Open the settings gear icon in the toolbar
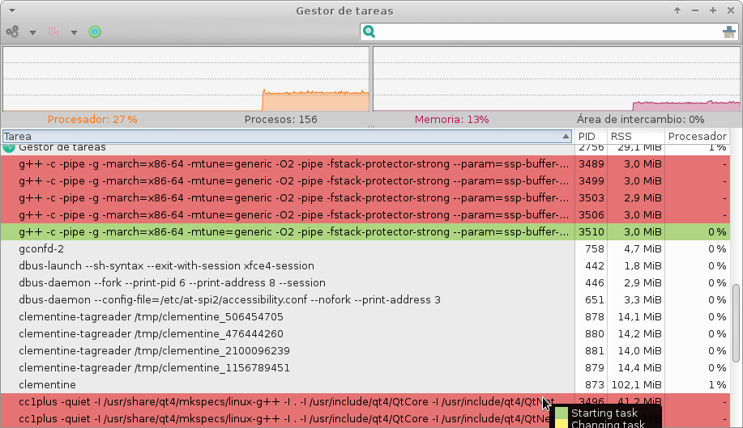Image resolution: width=743 pixels, height=428 pixels. pos(12,32)
